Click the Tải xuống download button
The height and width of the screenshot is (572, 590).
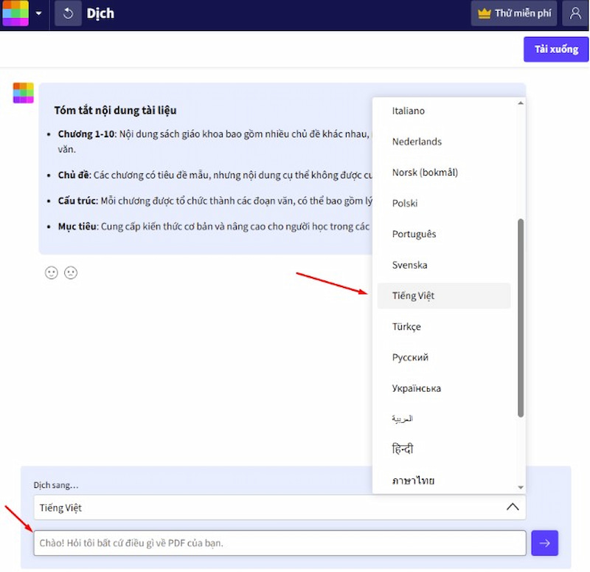556,49
